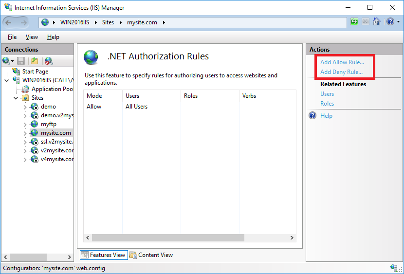
Task: Open the Users related feature link
Action: pos(327,94)
